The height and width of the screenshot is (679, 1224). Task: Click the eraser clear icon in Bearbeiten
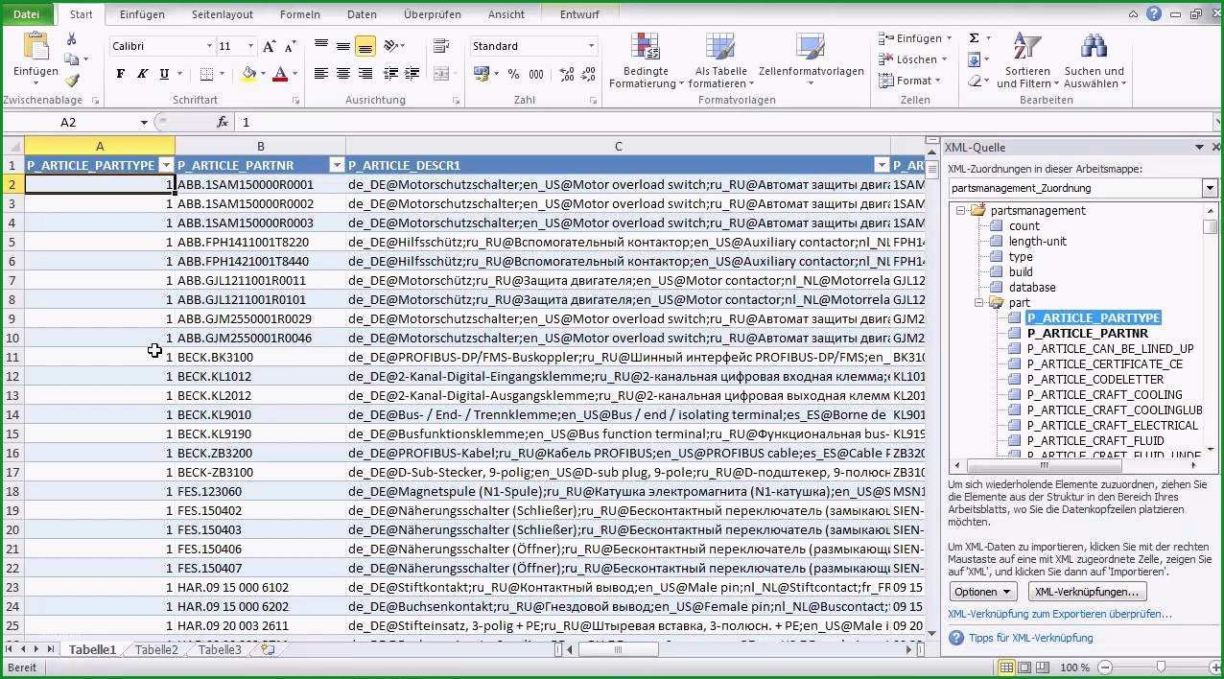[x=974, y=82]
